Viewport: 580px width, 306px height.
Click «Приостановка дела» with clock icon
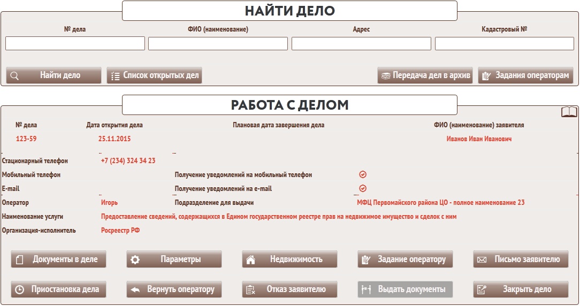point(58,289)
